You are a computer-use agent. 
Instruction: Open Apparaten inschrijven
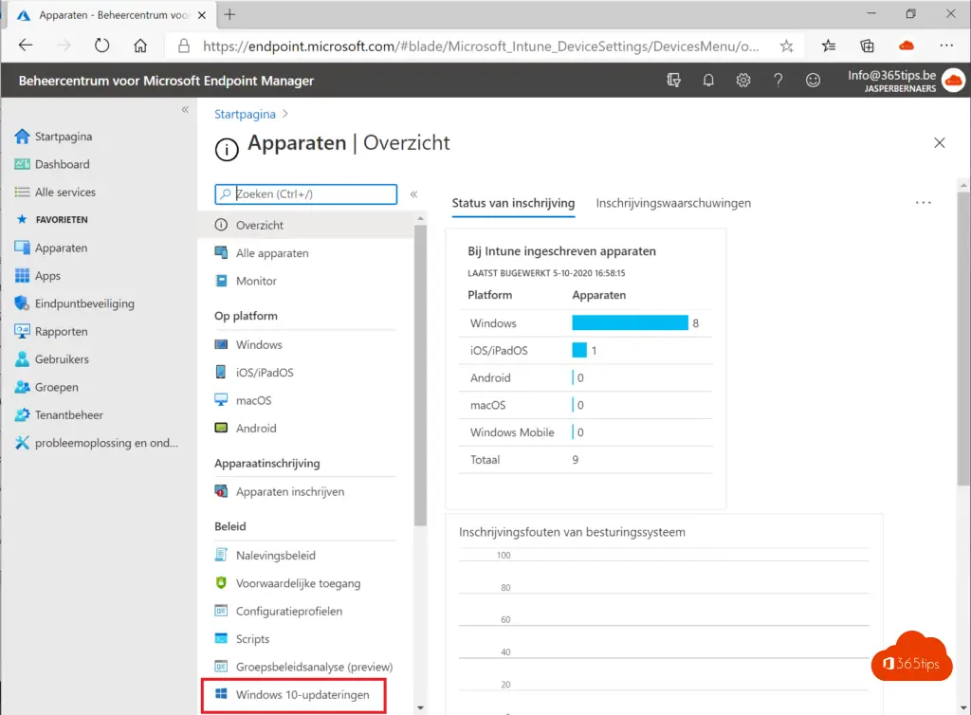click(x=290, y=491)
